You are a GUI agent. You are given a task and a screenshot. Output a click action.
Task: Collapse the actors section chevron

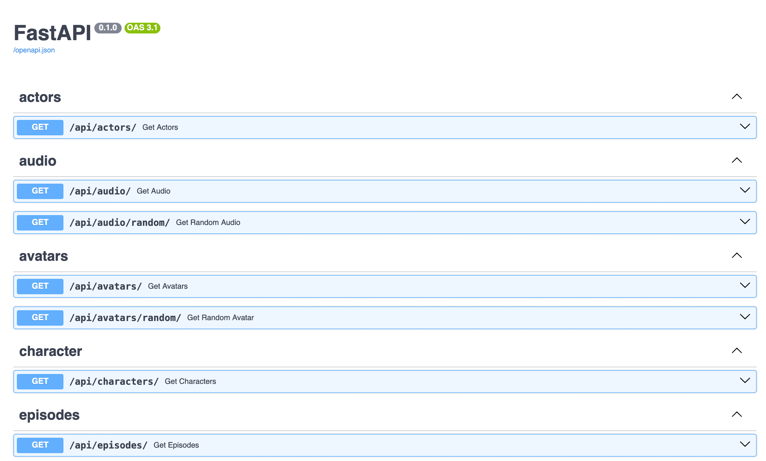pos(737,97)
